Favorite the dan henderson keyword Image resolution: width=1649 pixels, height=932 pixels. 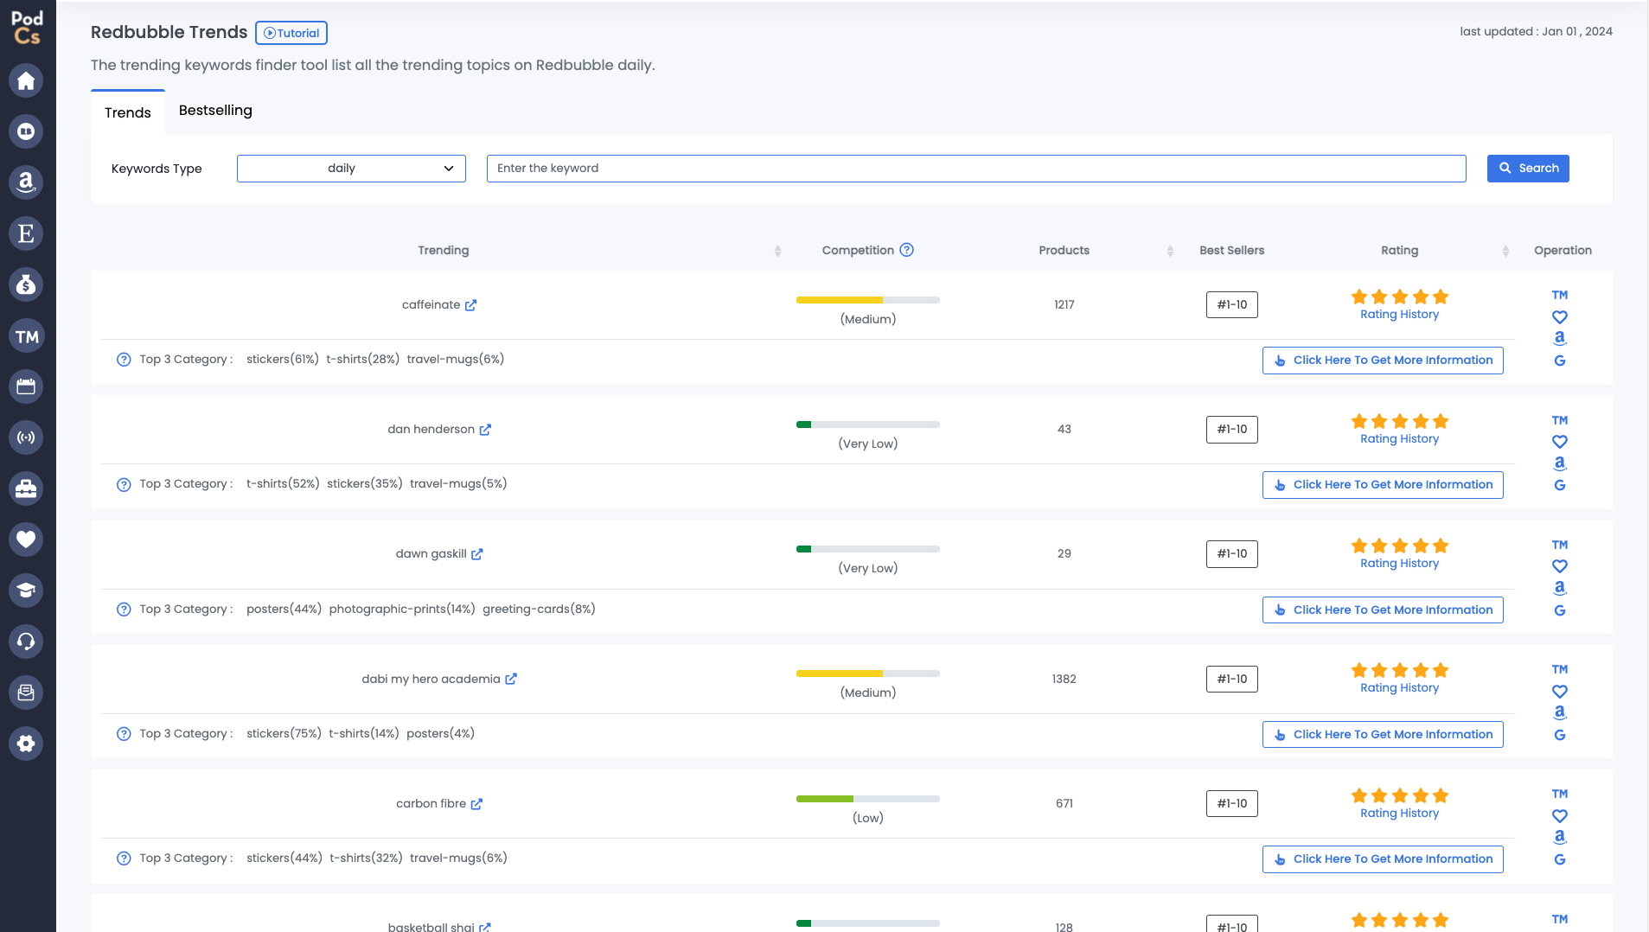coord(1559,442)
